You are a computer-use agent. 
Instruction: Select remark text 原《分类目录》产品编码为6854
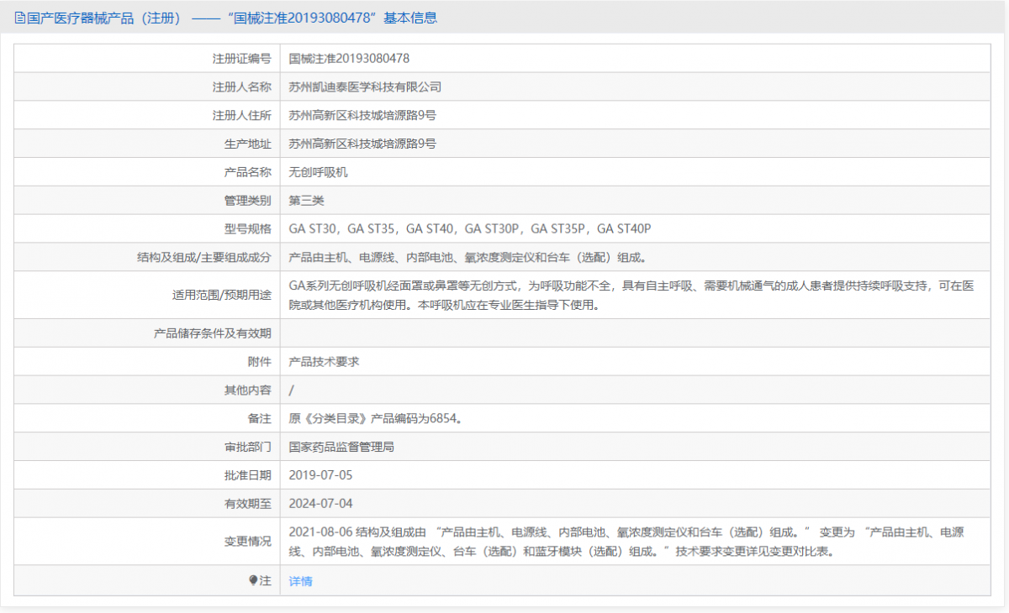coord(375,418)
